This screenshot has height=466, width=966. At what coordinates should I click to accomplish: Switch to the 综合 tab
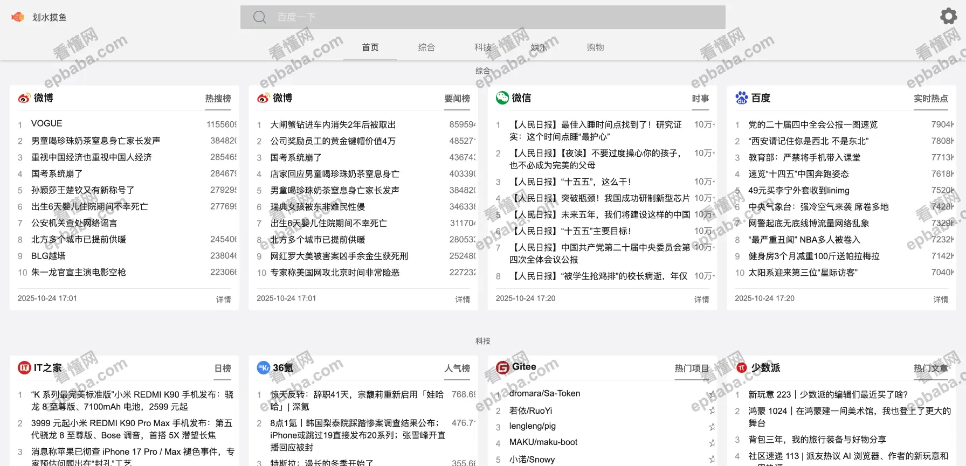(426, 47)
